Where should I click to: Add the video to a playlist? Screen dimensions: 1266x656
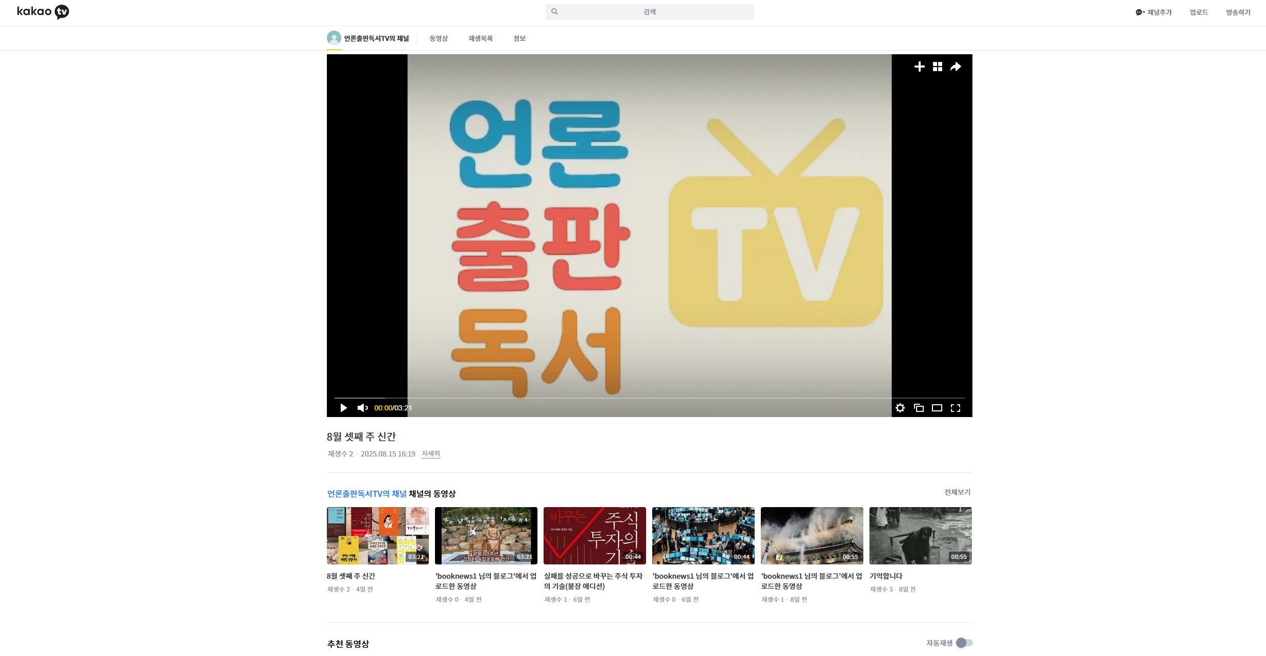pos(919,67)
